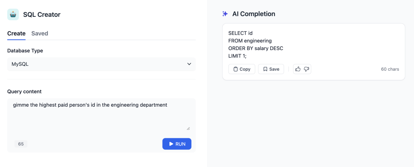Click the play icon on RUN
414x167 pixels.
point(171,144)
